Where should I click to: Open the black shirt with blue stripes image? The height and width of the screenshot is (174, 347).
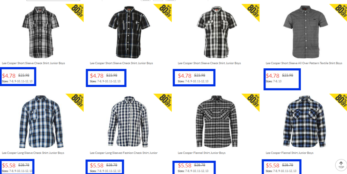pyautogui.click(x=129, y=32)
